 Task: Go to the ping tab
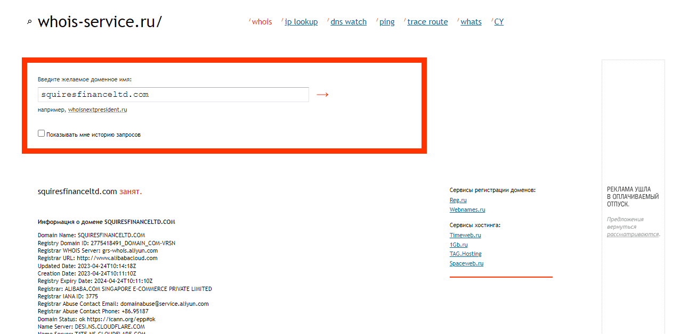coord(387,22)
